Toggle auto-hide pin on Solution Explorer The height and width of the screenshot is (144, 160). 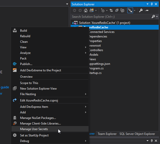coord(152,4)
